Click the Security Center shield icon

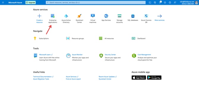[x=101, y=55]
